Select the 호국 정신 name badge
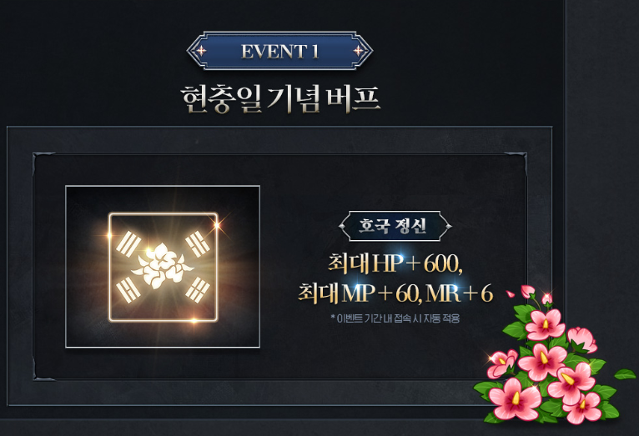639x436 pixels. click(x=395, y=226)
